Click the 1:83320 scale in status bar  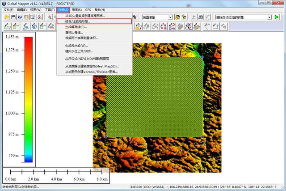[137, 187]
